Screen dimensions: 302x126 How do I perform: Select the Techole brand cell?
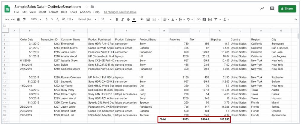[149, 115]
